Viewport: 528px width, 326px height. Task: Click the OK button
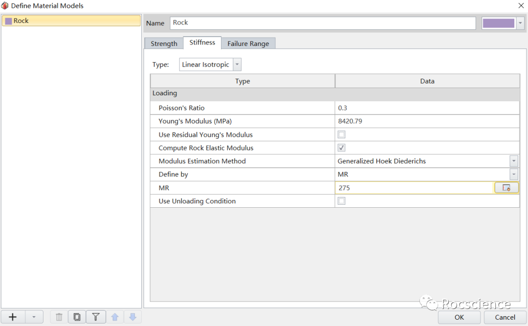459,317
